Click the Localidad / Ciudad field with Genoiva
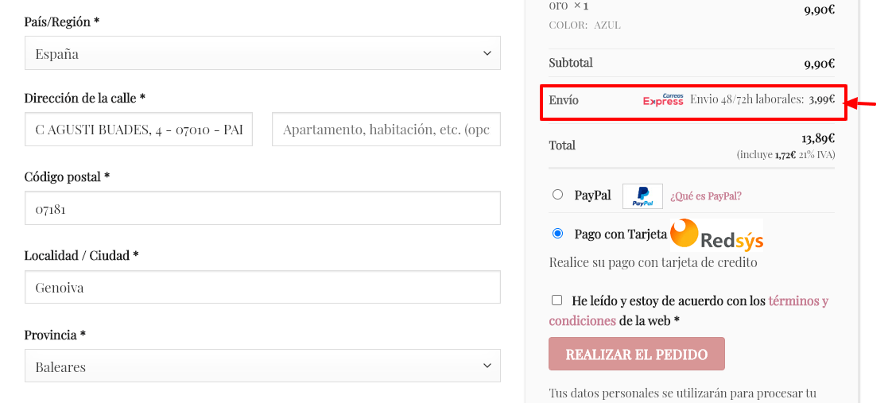Screen dimensions: 892x403 tap(262, 287)
